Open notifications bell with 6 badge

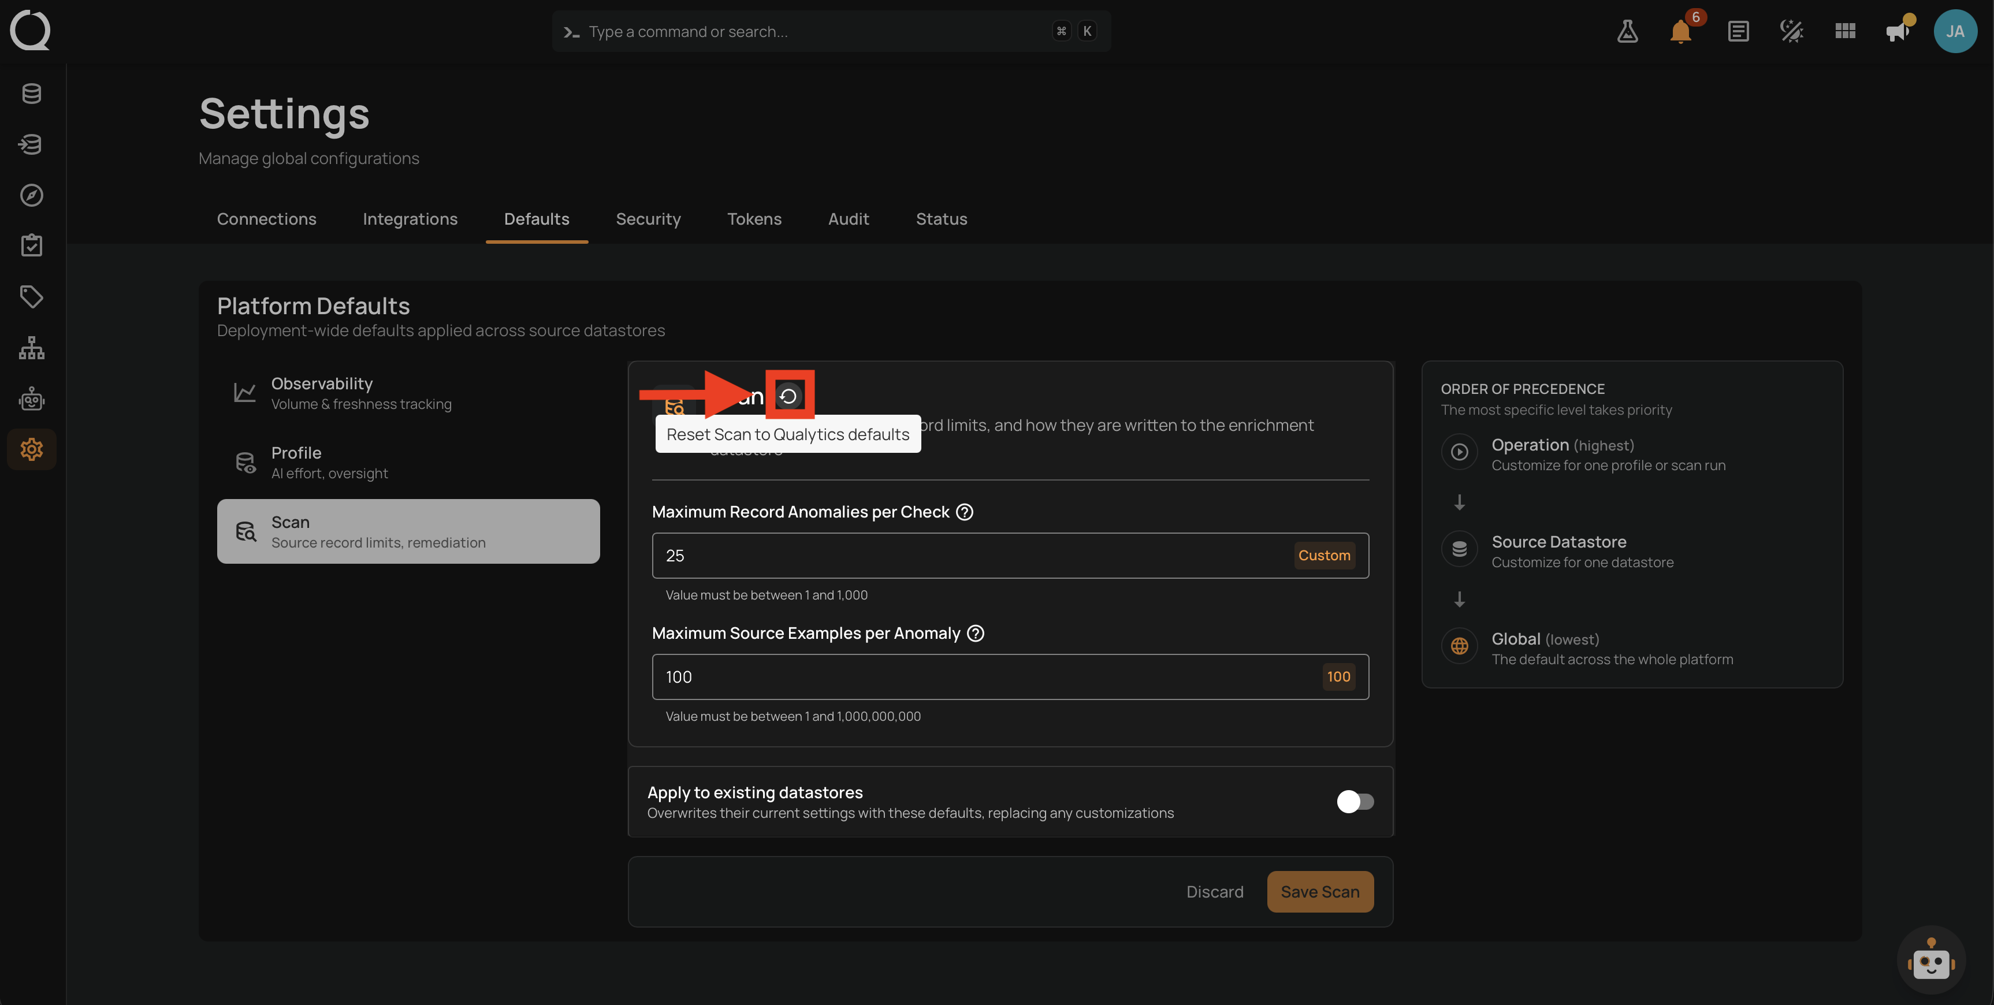point(1680,31)
